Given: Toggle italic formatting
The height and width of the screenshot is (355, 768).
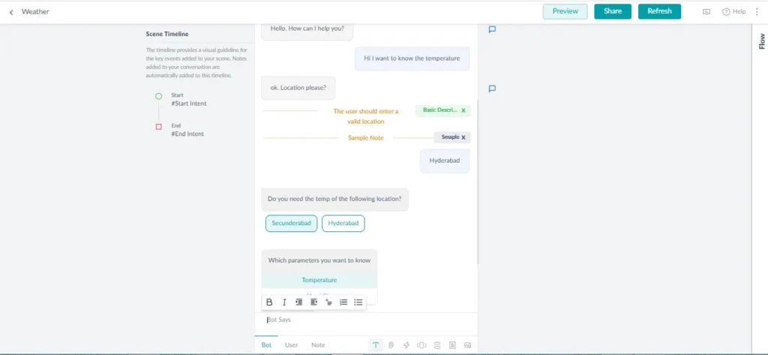Looking at the screenshot, I should (284, 302).
